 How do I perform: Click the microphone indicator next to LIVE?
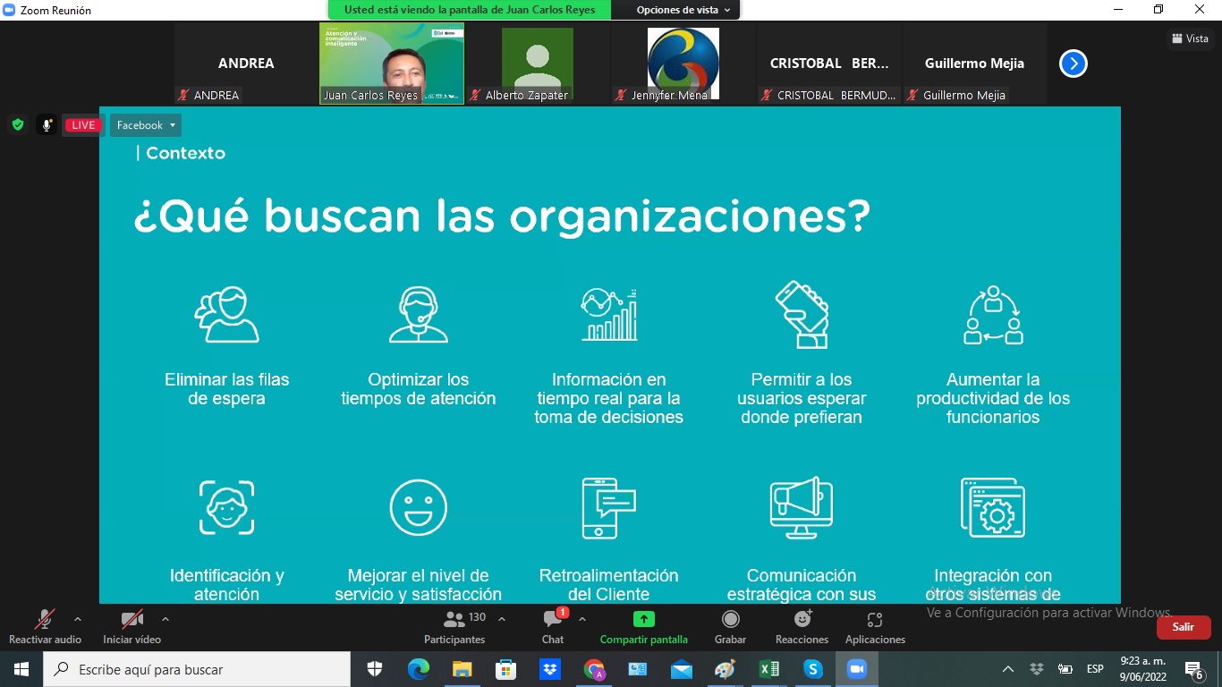(47, 125)
